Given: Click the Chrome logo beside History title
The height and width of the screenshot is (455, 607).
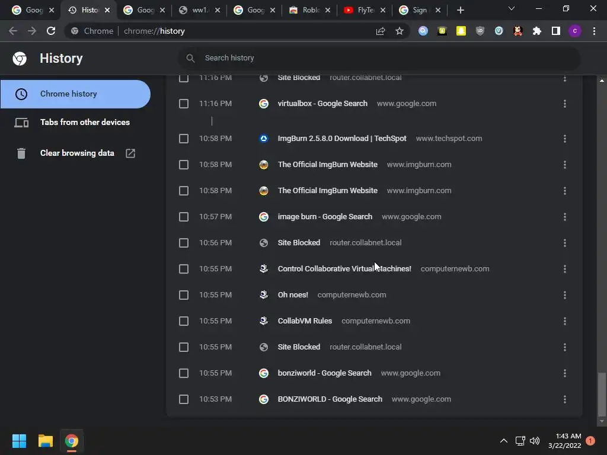Looking at the screenshot, I should pos(20,59).
